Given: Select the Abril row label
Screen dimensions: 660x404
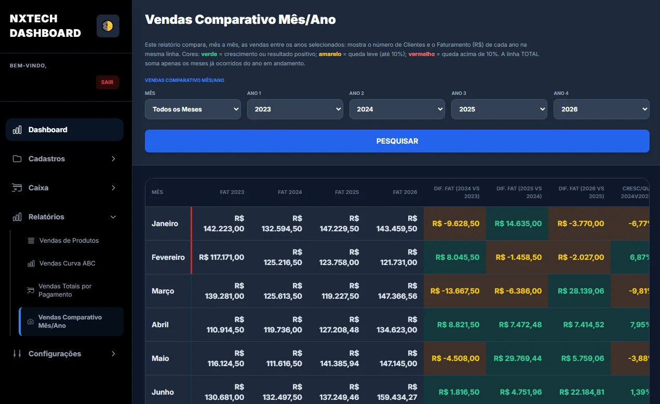Looking at the screenshot, I should click(x=160, y=325).
